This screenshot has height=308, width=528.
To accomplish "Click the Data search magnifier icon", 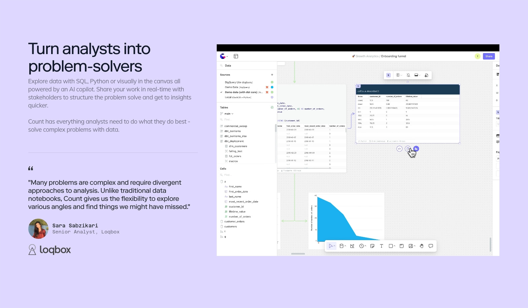I will (221, 65).
